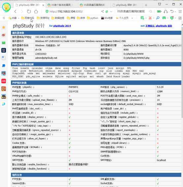The width and height of the screenshot is (183, 187).
Task: Open the python bookmark folder
Action: [92, 18]
